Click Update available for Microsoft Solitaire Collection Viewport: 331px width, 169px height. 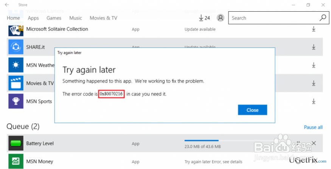click(x=200, y=29)
